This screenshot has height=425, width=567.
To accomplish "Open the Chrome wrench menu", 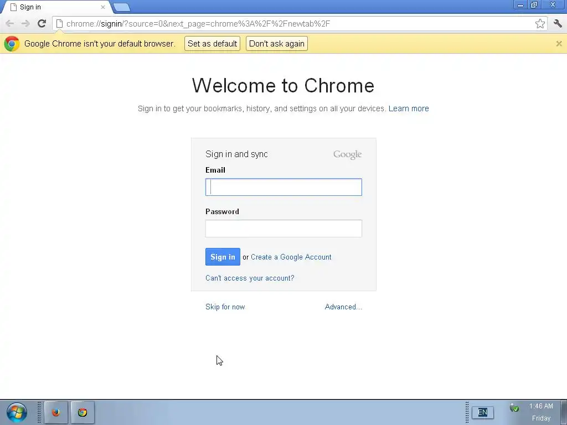I will coord(558,23).
